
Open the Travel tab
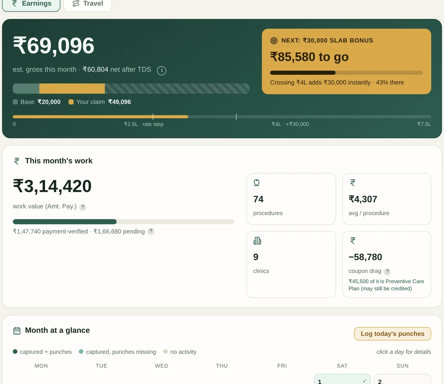point(88,4)
